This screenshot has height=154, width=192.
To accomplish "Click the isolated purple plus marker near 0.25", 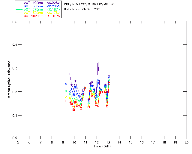I will 66,80.
